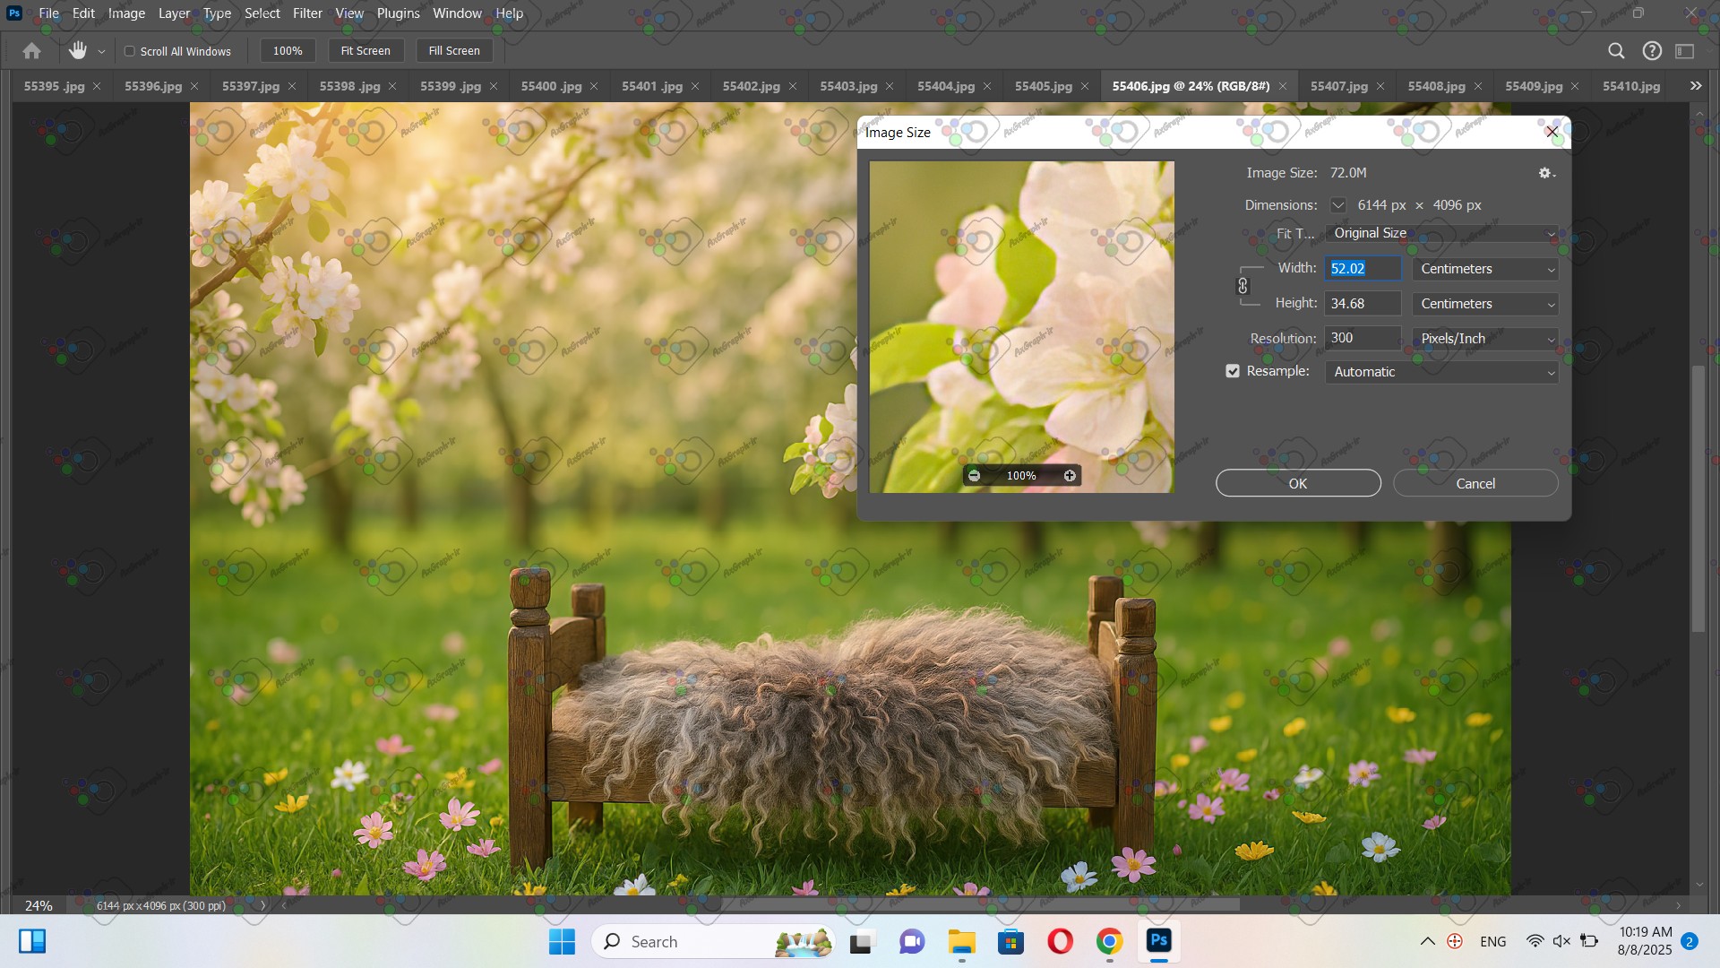Click the Resolution input field
Screen dimensions: 1720x968
pos(1362,338)
